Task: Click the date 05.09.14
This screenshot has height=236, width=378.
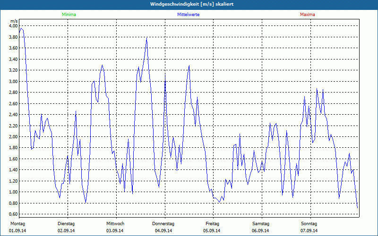Action: click(212, 231)
